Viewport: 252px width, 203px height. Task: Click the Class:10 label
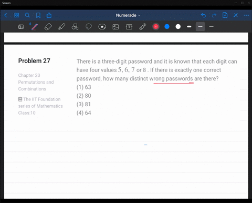(27, 113)
